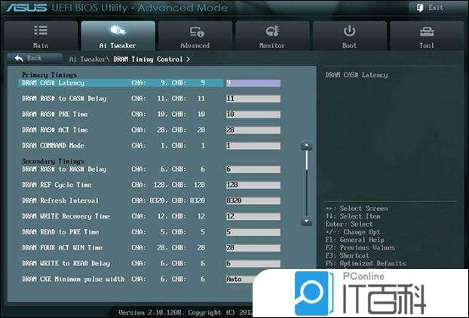Click the Main list icon
The width and height of the screenshot is (469, 318).
pyautogui.click(x=41, y=30)
